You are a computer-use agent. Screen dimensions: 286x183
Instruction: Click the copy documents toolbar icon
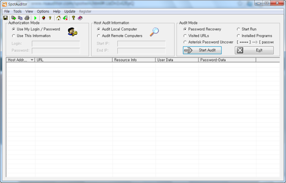pos(20,18)
